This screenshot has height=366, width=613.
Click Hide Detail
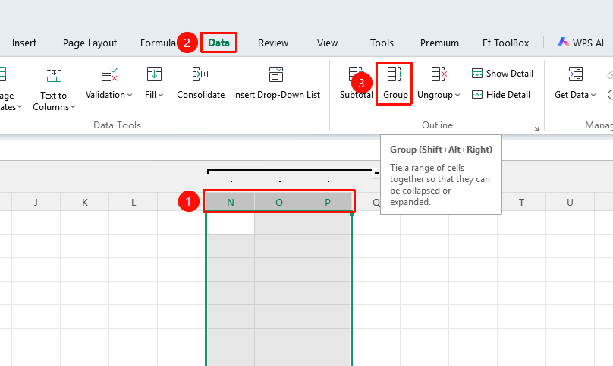pyautogui.click(x=501, y=95)
